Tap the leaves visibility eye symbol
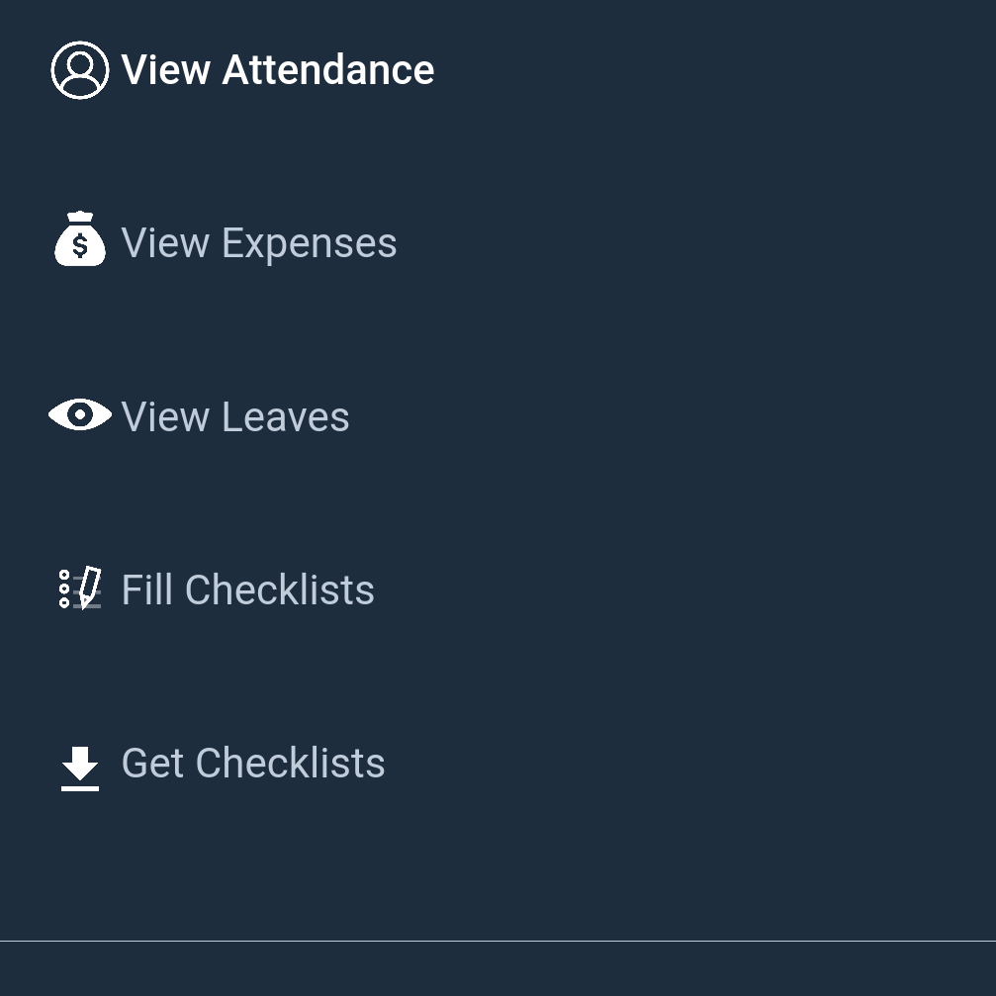The image size is (996, 996). [x=80, y=414]
